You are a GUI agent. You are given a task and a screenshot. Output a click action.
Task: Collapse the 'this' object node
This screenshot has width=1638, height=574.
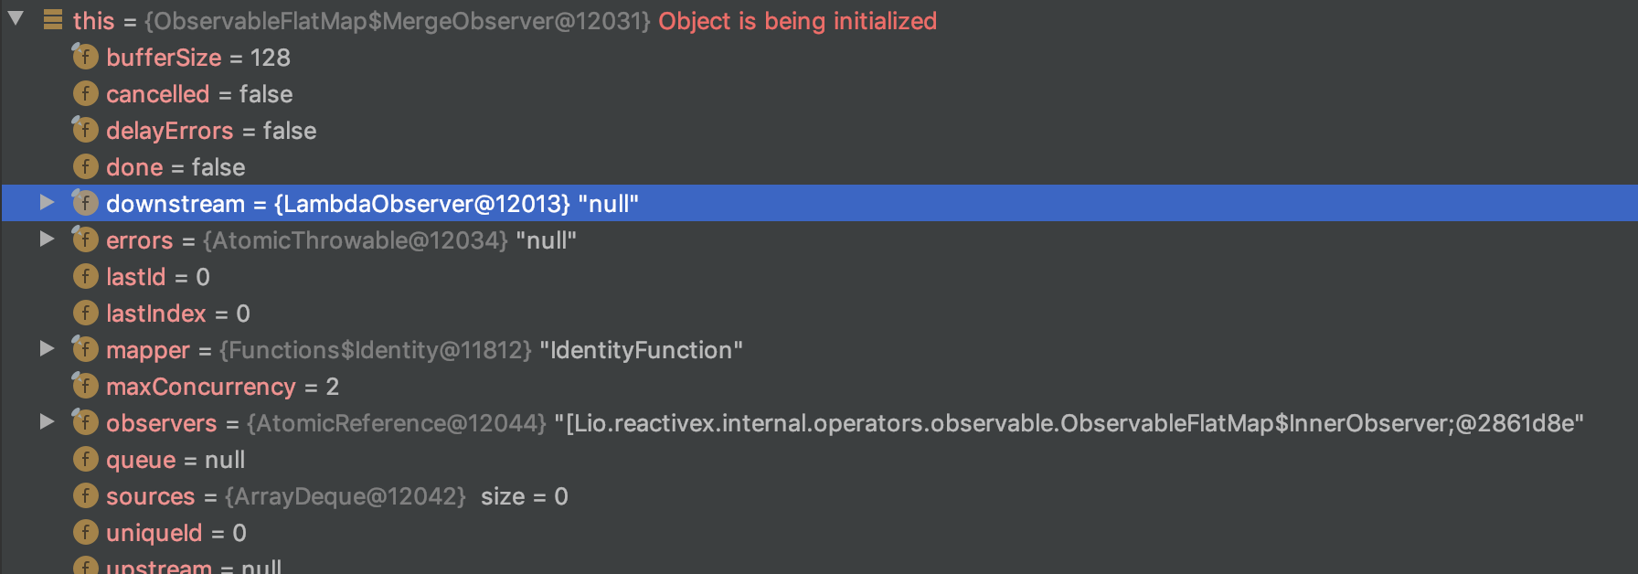pyautogui.click(x=16, y=18)
